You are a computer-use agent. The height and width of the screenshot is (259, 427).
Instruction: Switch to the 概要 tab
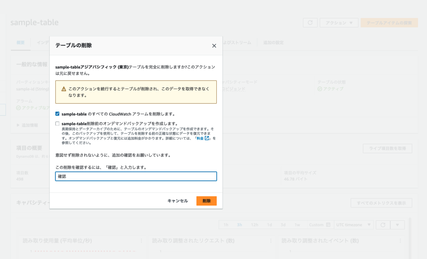[x=21, y=43]
